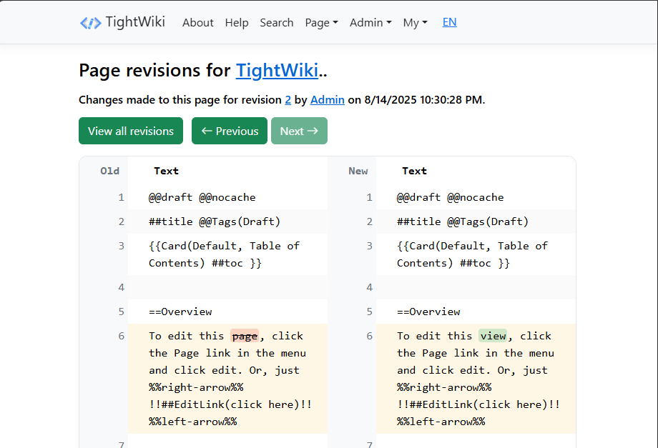Click the 'Old' column header

tap(109, 171)
